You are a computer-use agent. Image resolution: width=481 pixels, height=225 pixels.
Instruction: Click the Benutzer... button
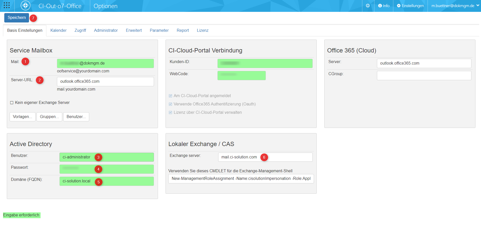[76, 117]
